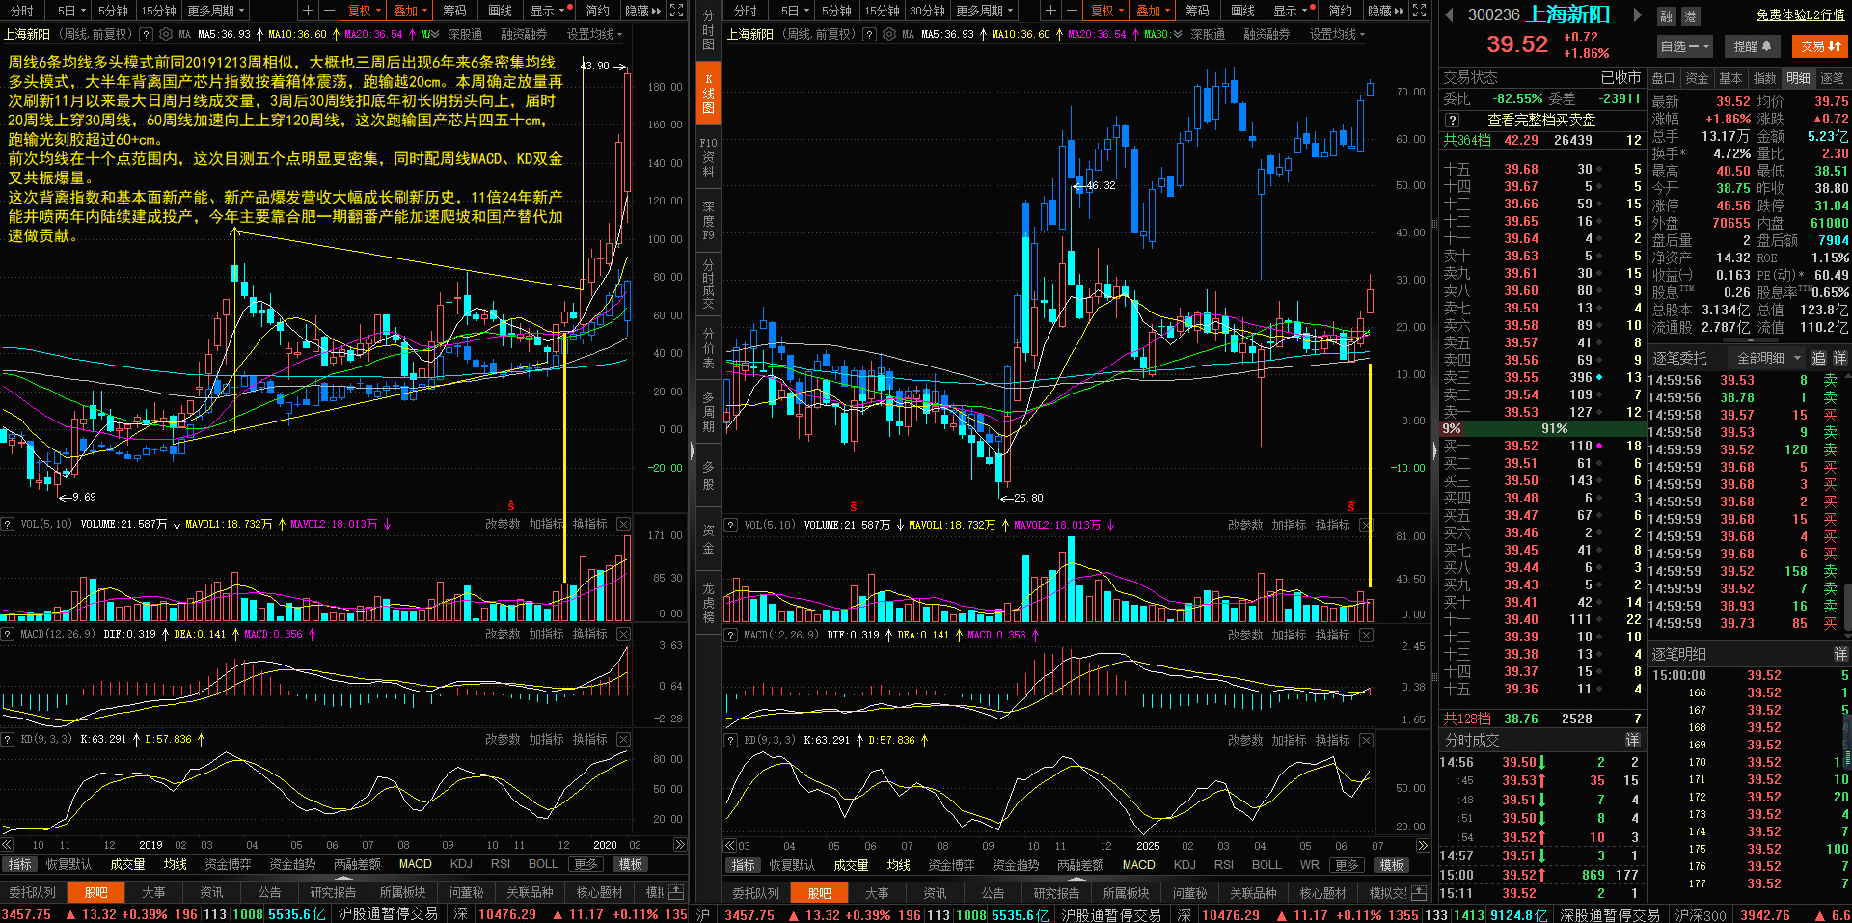Screen dimensions: 1852x923
Task: Switch to the 盘口 tab
Action: click(1663, 78)
